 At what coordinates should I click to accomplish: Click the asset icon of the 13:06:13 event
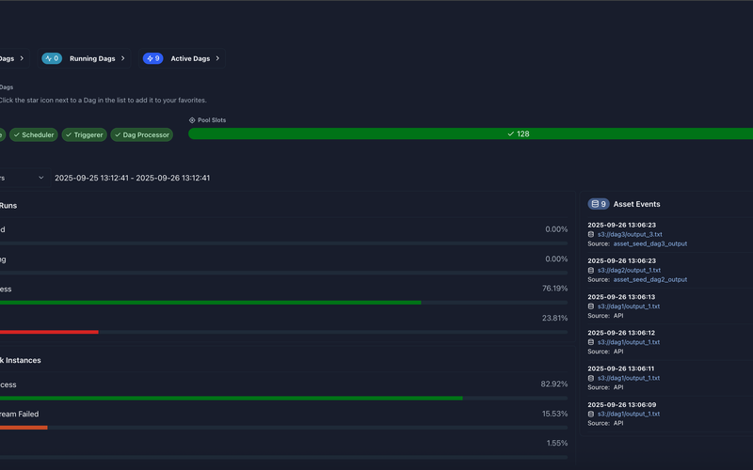tap(591, 306)
